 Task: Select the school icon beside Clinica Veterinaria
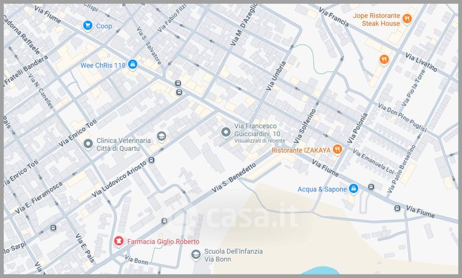click(x=161, y=136)
